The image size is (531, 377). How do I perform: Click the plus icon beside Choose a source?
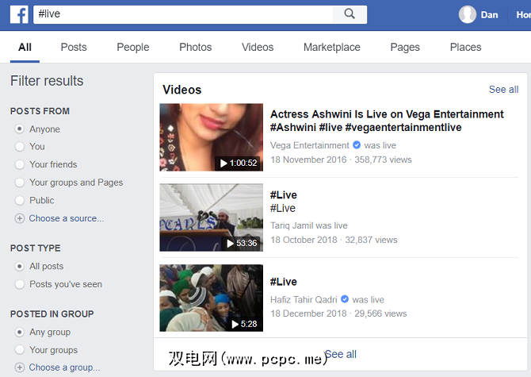click(20, 218)
